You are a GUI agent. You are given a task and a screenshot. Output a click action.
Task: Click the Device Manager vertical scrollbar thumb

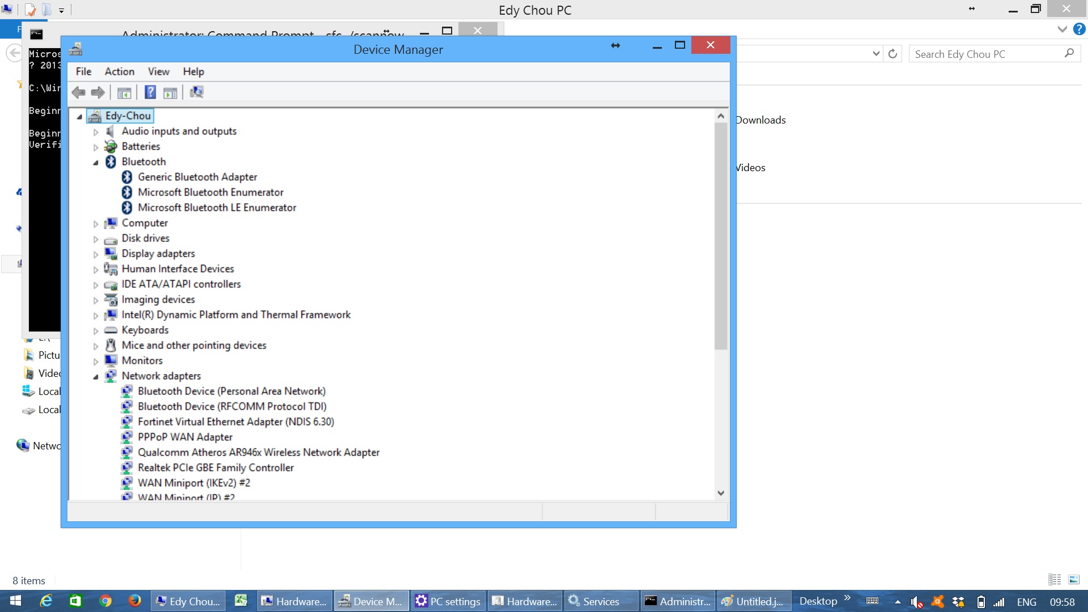tap(721, 236)
